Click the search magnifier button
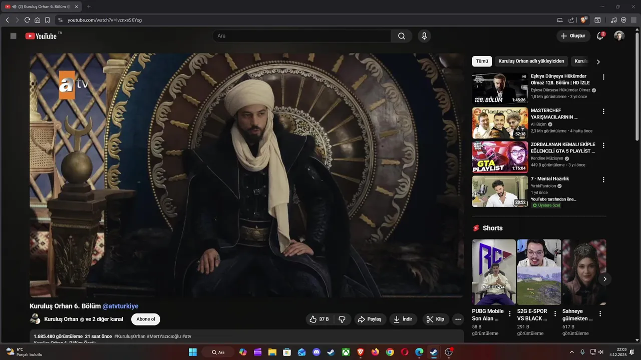 [402, 36]
